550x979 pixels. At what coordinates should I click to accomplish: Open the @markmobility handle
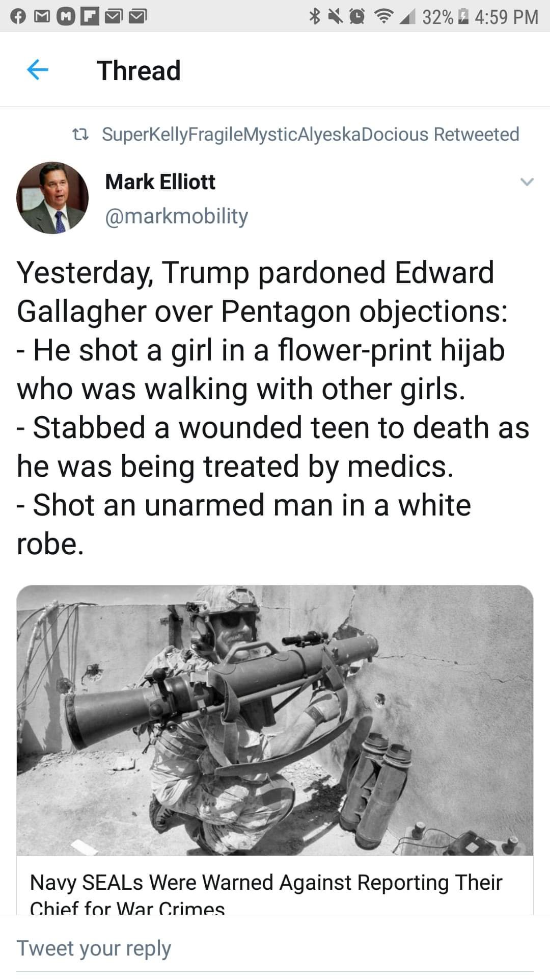point(177,216)
